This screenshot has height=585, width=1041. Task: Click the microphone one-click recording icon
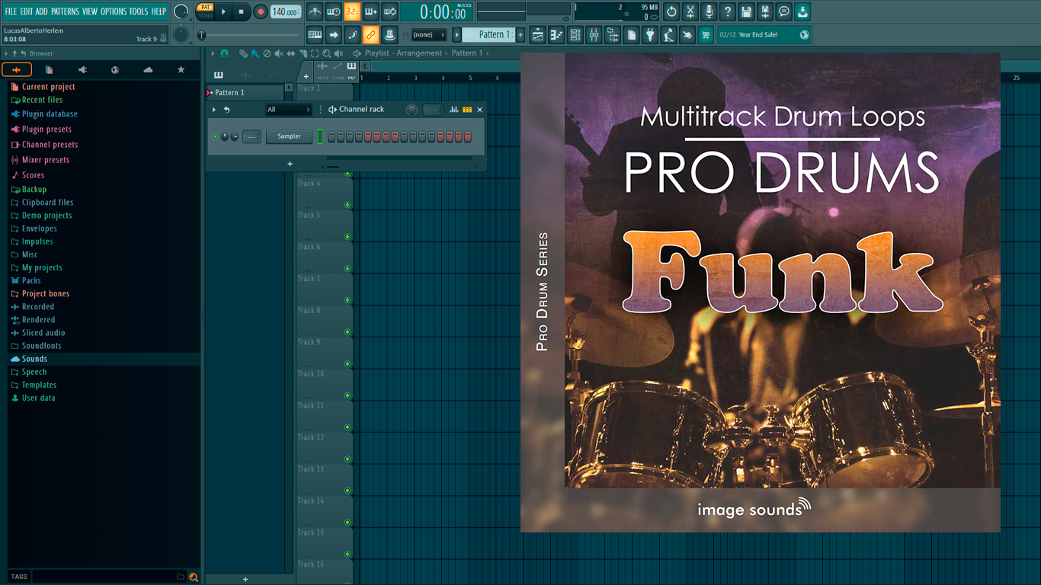(x=709, y=11)
